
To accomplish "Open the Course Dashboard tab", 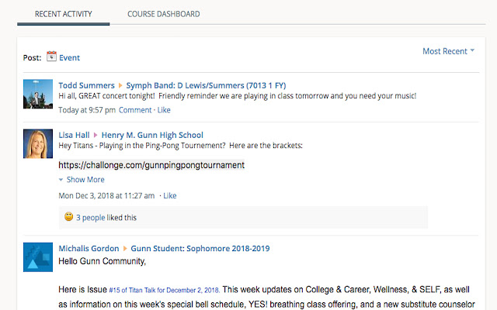I will tap(164, 14).
